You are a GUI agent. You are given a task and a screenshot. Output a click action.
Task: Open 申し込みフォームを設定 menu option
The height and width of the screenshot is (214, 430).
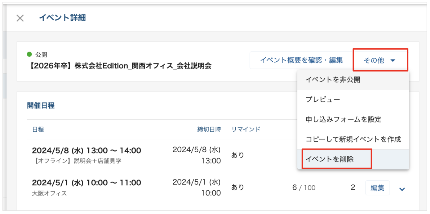pos(343,119)
